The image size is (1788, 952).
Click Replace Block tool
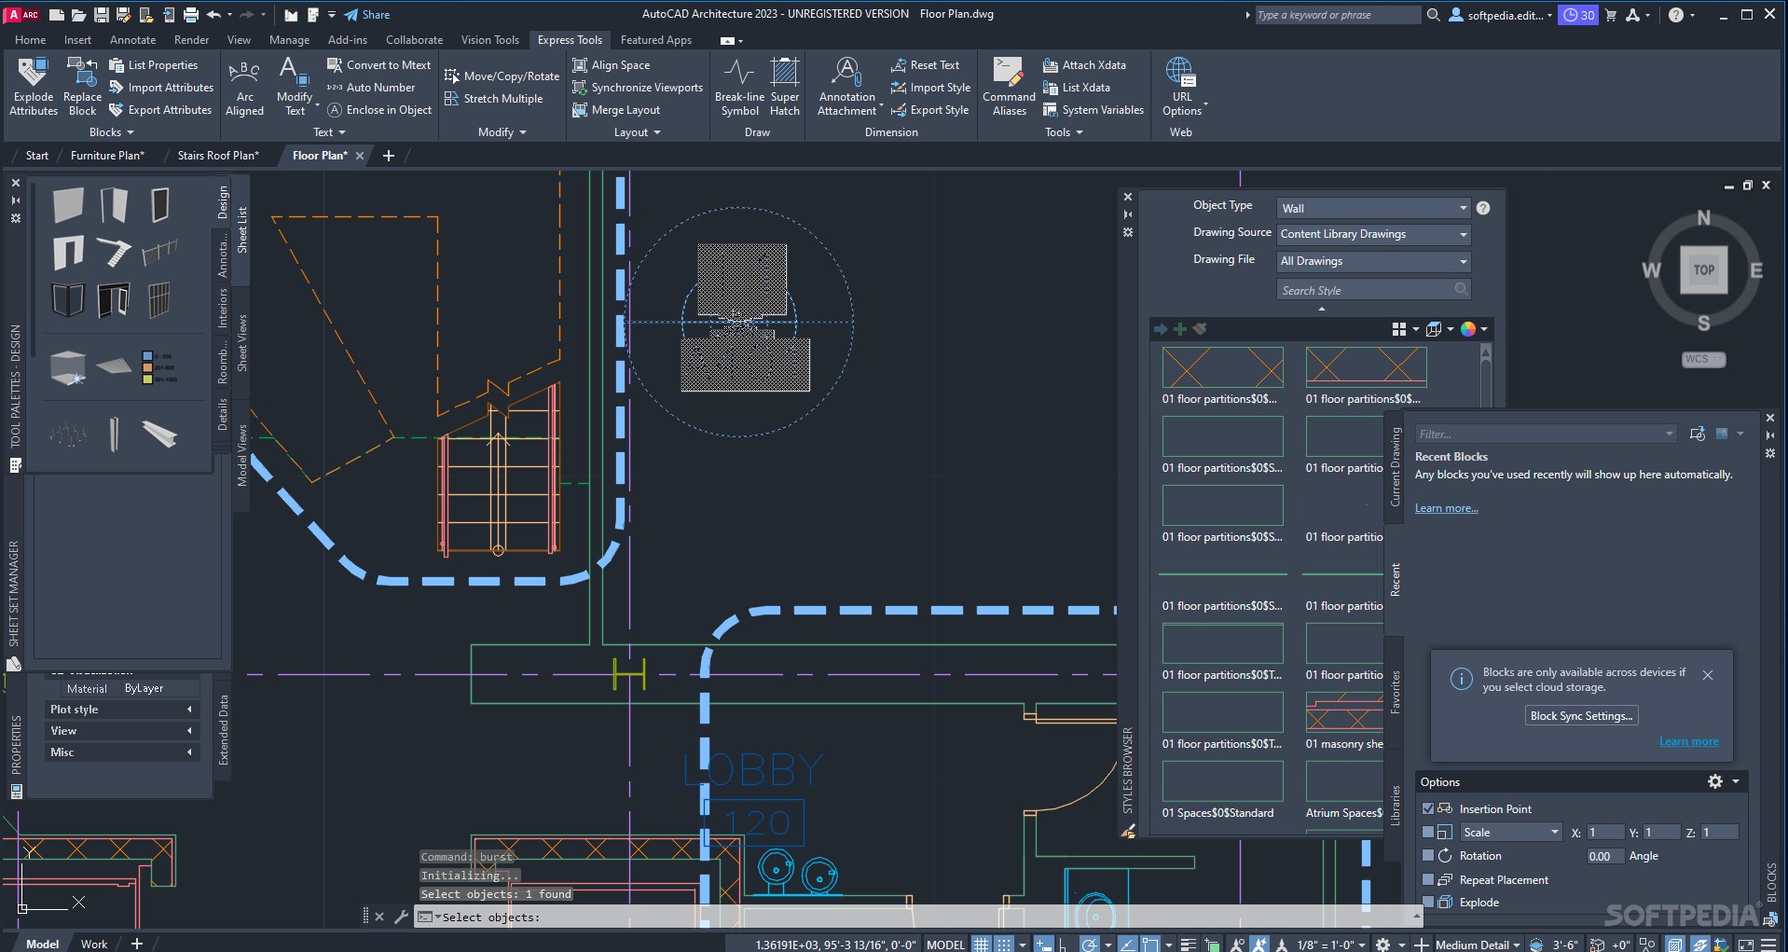(x=82, y=87)
